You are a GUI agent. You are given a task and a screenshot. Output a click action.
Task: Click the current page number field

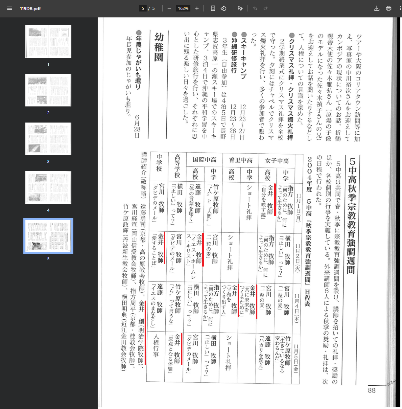(143, 8)
